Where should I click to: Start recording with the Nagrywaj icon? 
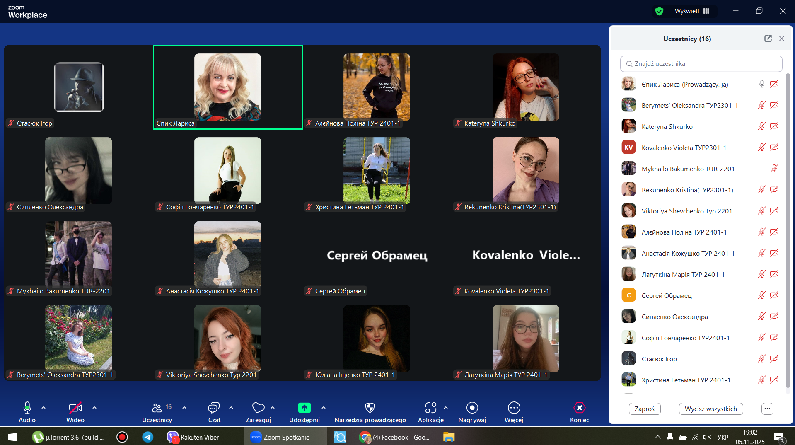472,408
